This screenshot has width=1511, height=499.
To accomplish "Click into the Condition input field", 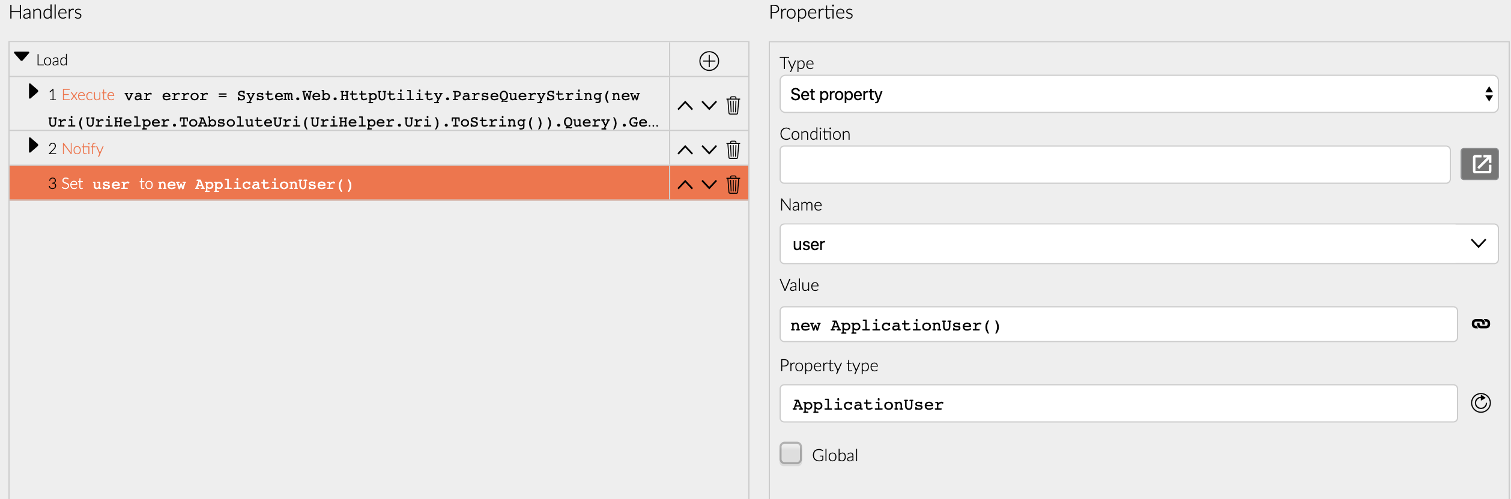I will [x=1114, y=164].
